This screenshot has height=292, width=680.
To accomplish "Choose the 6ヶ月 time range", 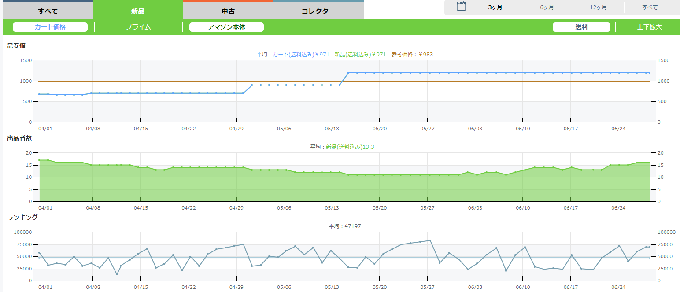I will point(547,7).
